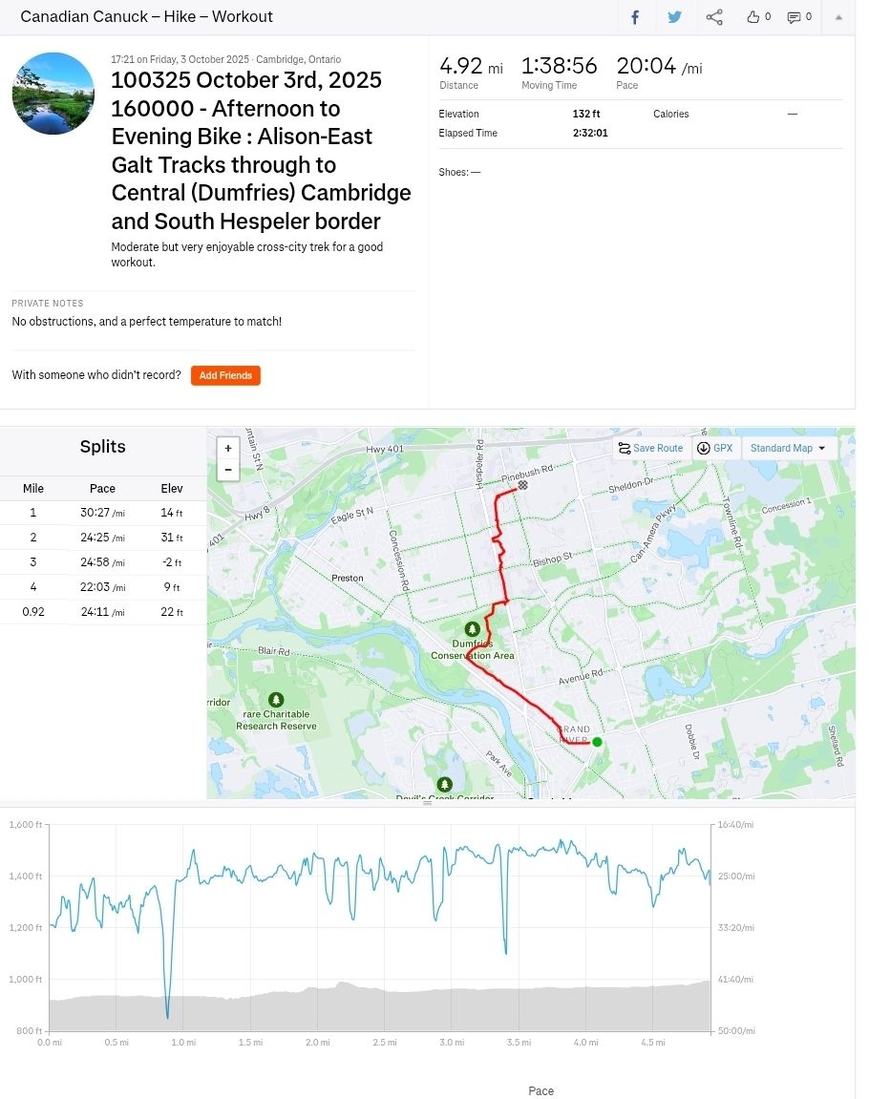Zoom out on the route map
Viewport: 869px width, 1099px height.
tap(228, 469)
